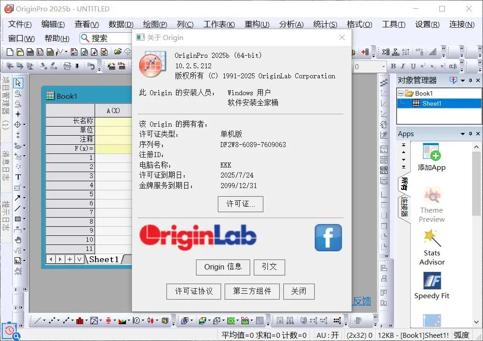Click the add new columns icon

(x=365, y=52)
